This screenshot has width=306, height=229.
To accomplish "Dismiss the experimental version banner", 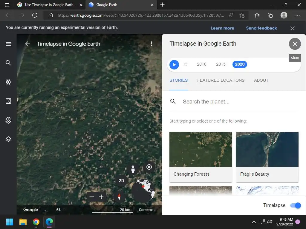I will point(292,28).
